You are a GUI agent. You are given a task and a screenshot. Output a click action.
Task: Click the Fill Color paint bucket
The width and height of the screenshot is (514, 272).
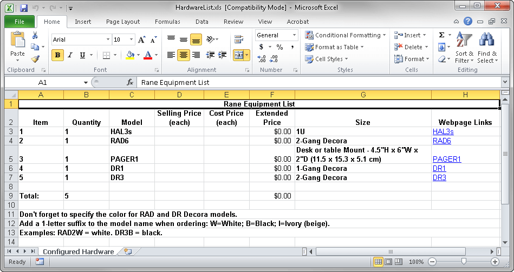[130, 55]
